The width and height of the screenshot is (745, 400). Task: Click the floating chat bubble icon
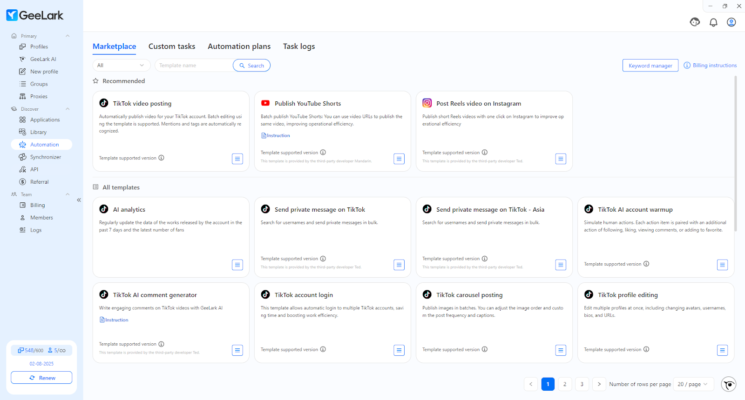[729, 384]
